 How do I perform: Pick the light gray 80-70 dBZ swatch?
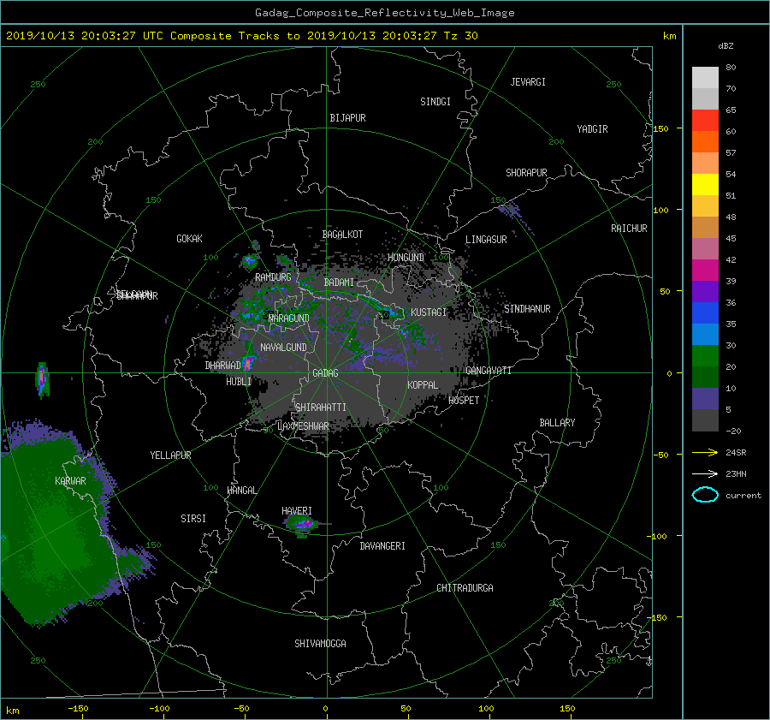click(x=705, y=77)
